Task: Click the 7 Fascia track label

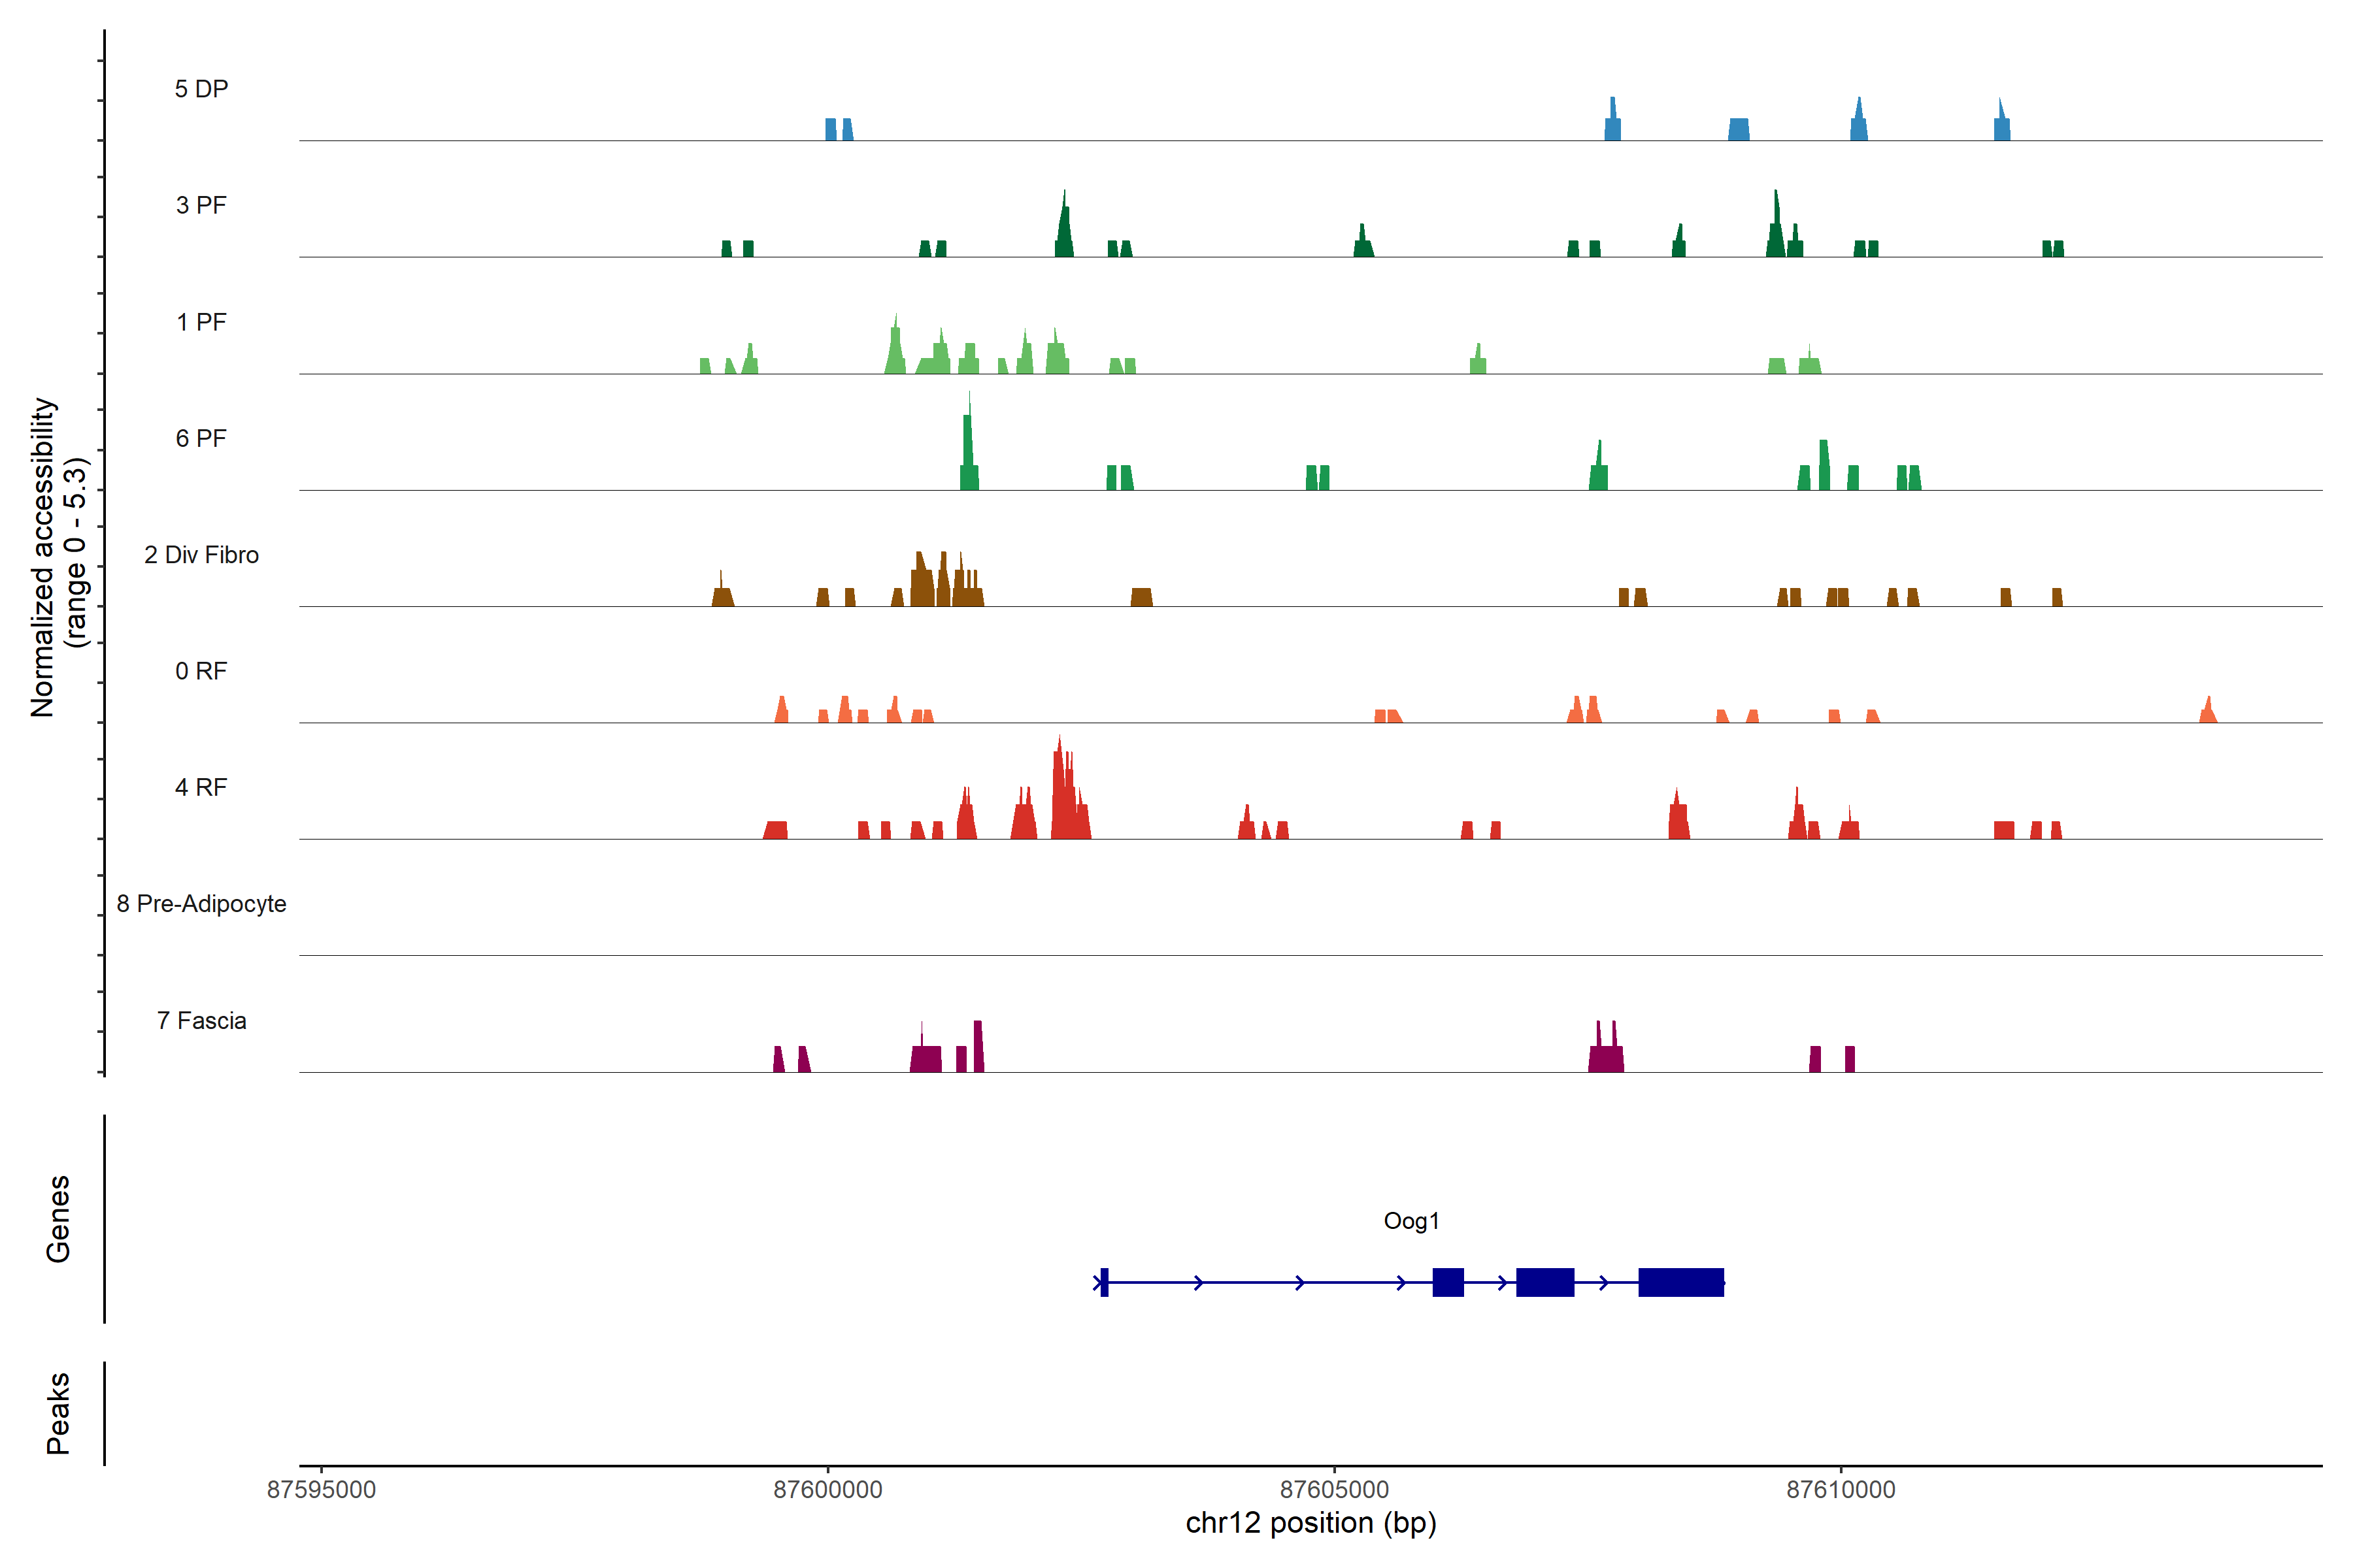Action: coord(201,1020)
